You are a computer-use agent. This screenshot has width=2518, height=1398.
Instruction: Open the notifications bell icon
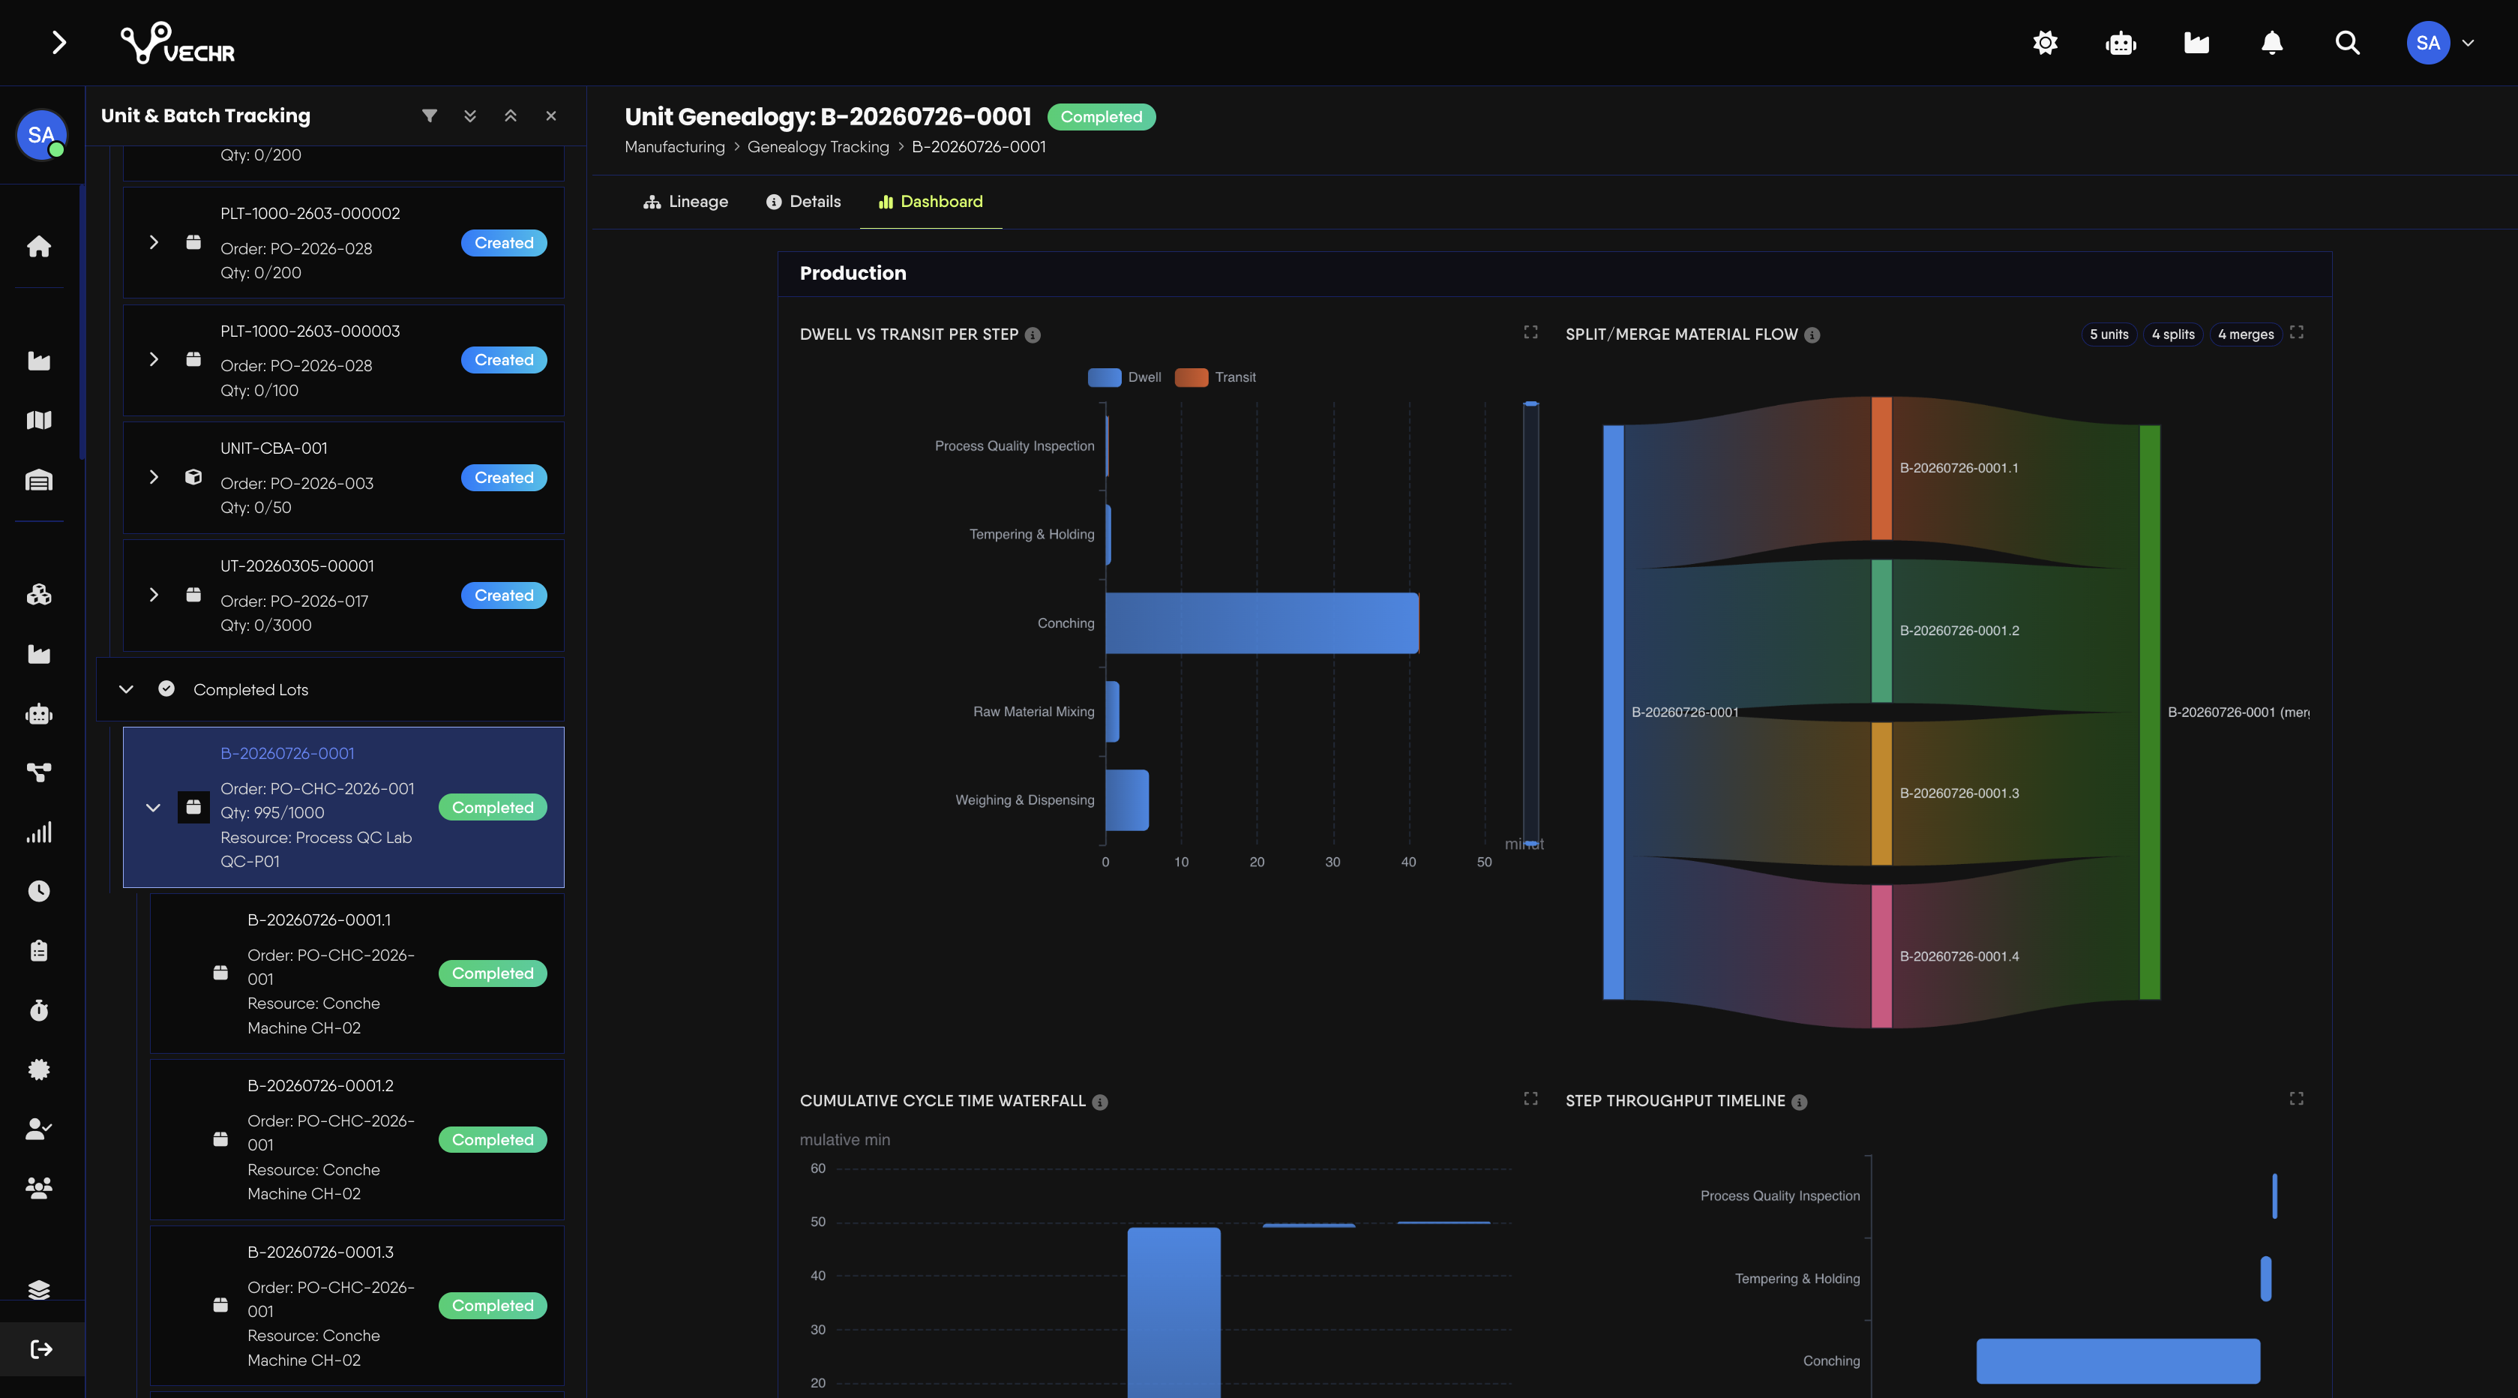[x=2272, y=43]
